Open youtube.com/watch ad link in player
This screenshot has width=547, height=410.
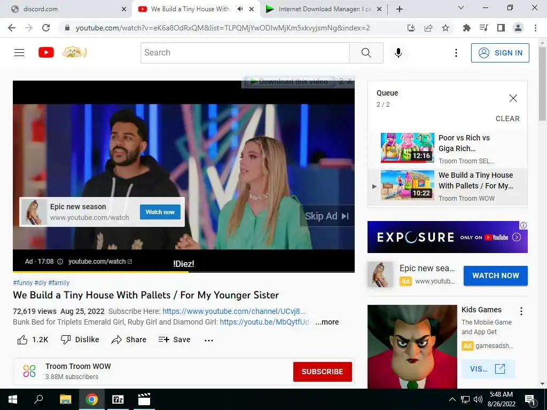tap(100, 262)
